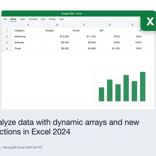Select the $8,900 actual cell
156x156 pixels.
tap(84, 42)
